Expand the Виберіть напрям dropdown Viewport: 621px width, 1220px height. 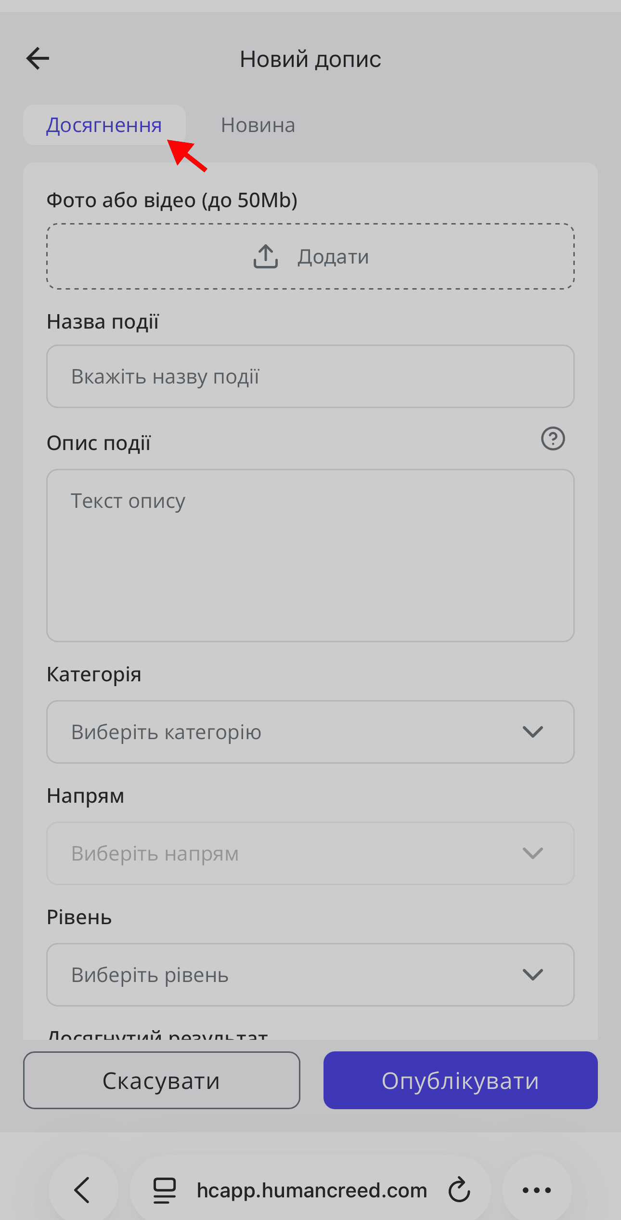point(310,853)
